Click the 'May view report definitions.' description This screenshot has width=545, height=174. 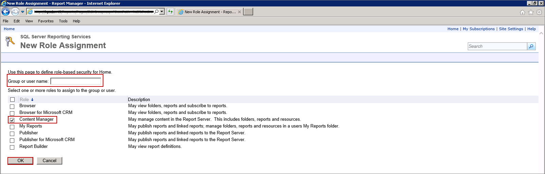155,147
